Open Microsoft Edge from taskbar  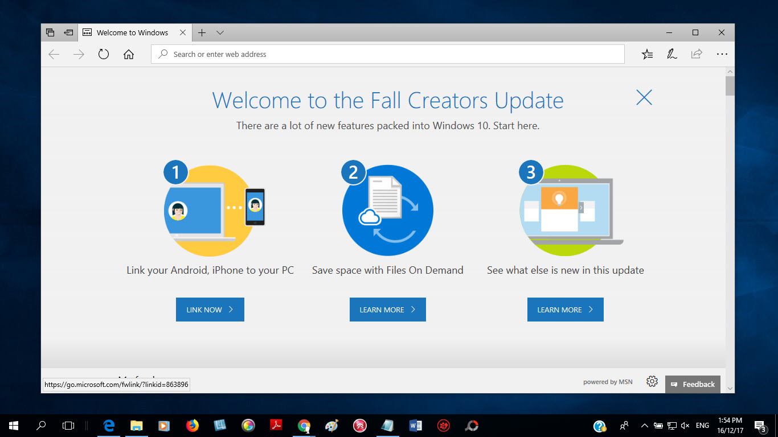coord(109,425)
